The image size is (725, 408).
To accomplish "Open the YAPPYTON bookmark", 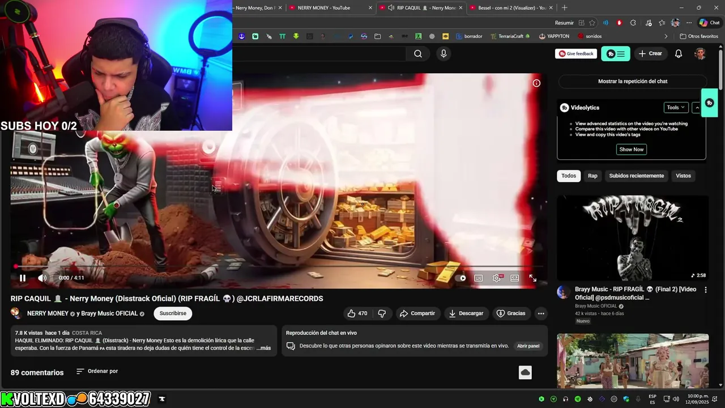I will tap(554, 36).
